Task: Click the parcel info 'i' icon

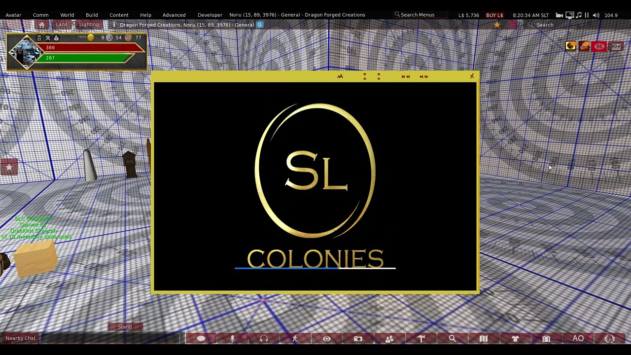Action: pyautogui.click(x=114, y=25)
